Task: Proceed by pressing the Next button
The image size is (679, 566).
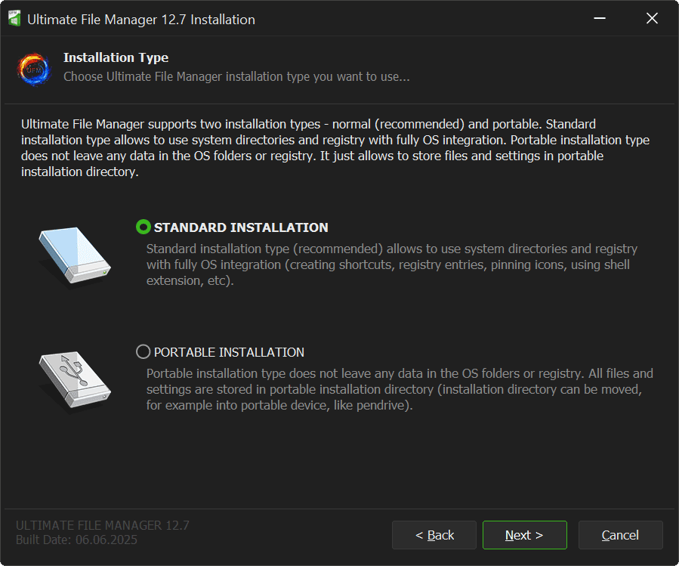Action: coord(524,535)
